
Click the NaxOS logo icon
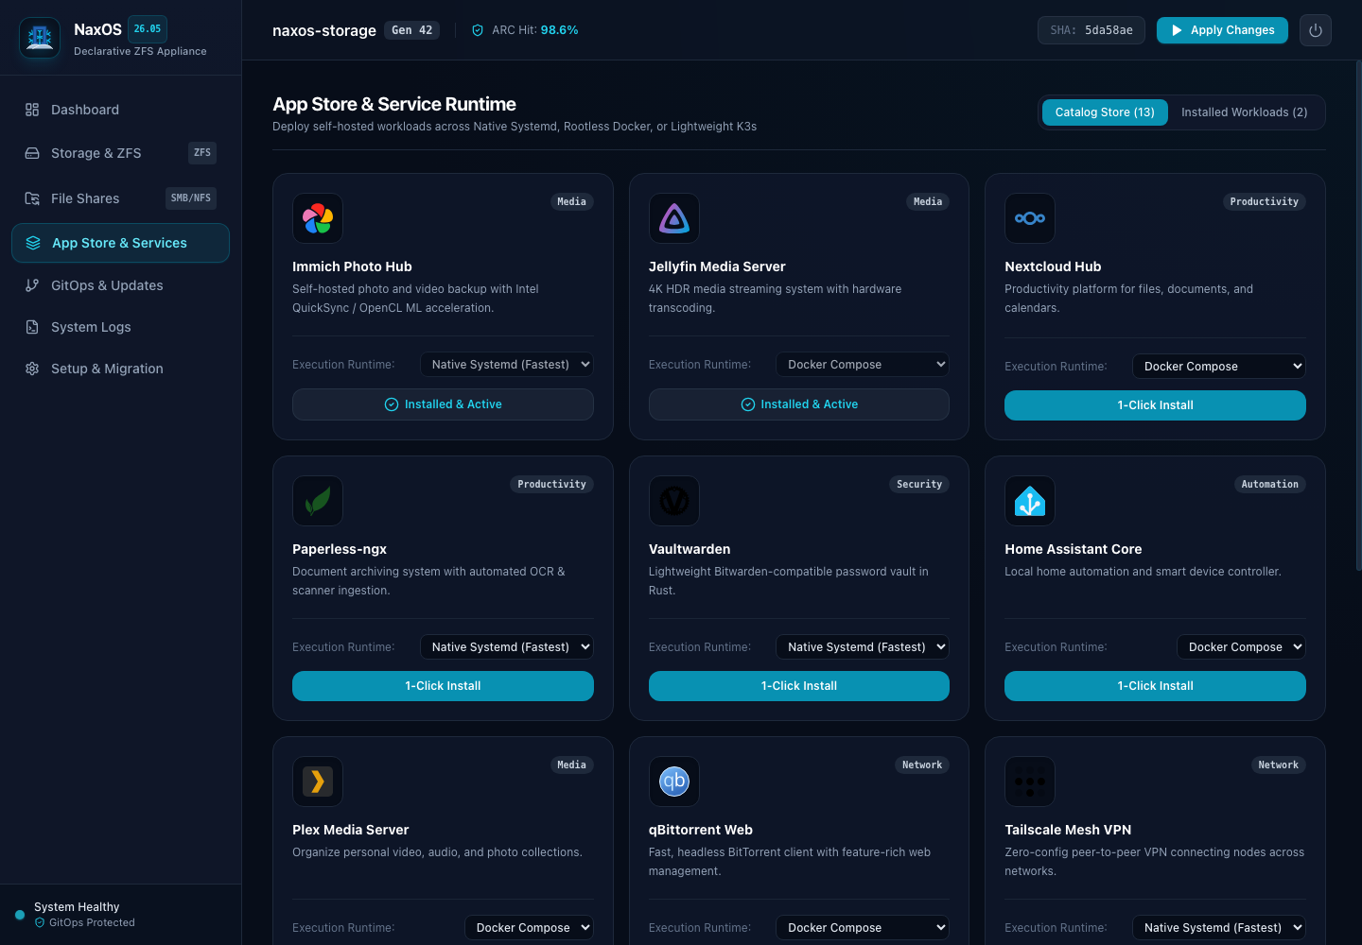click(40, 38)
